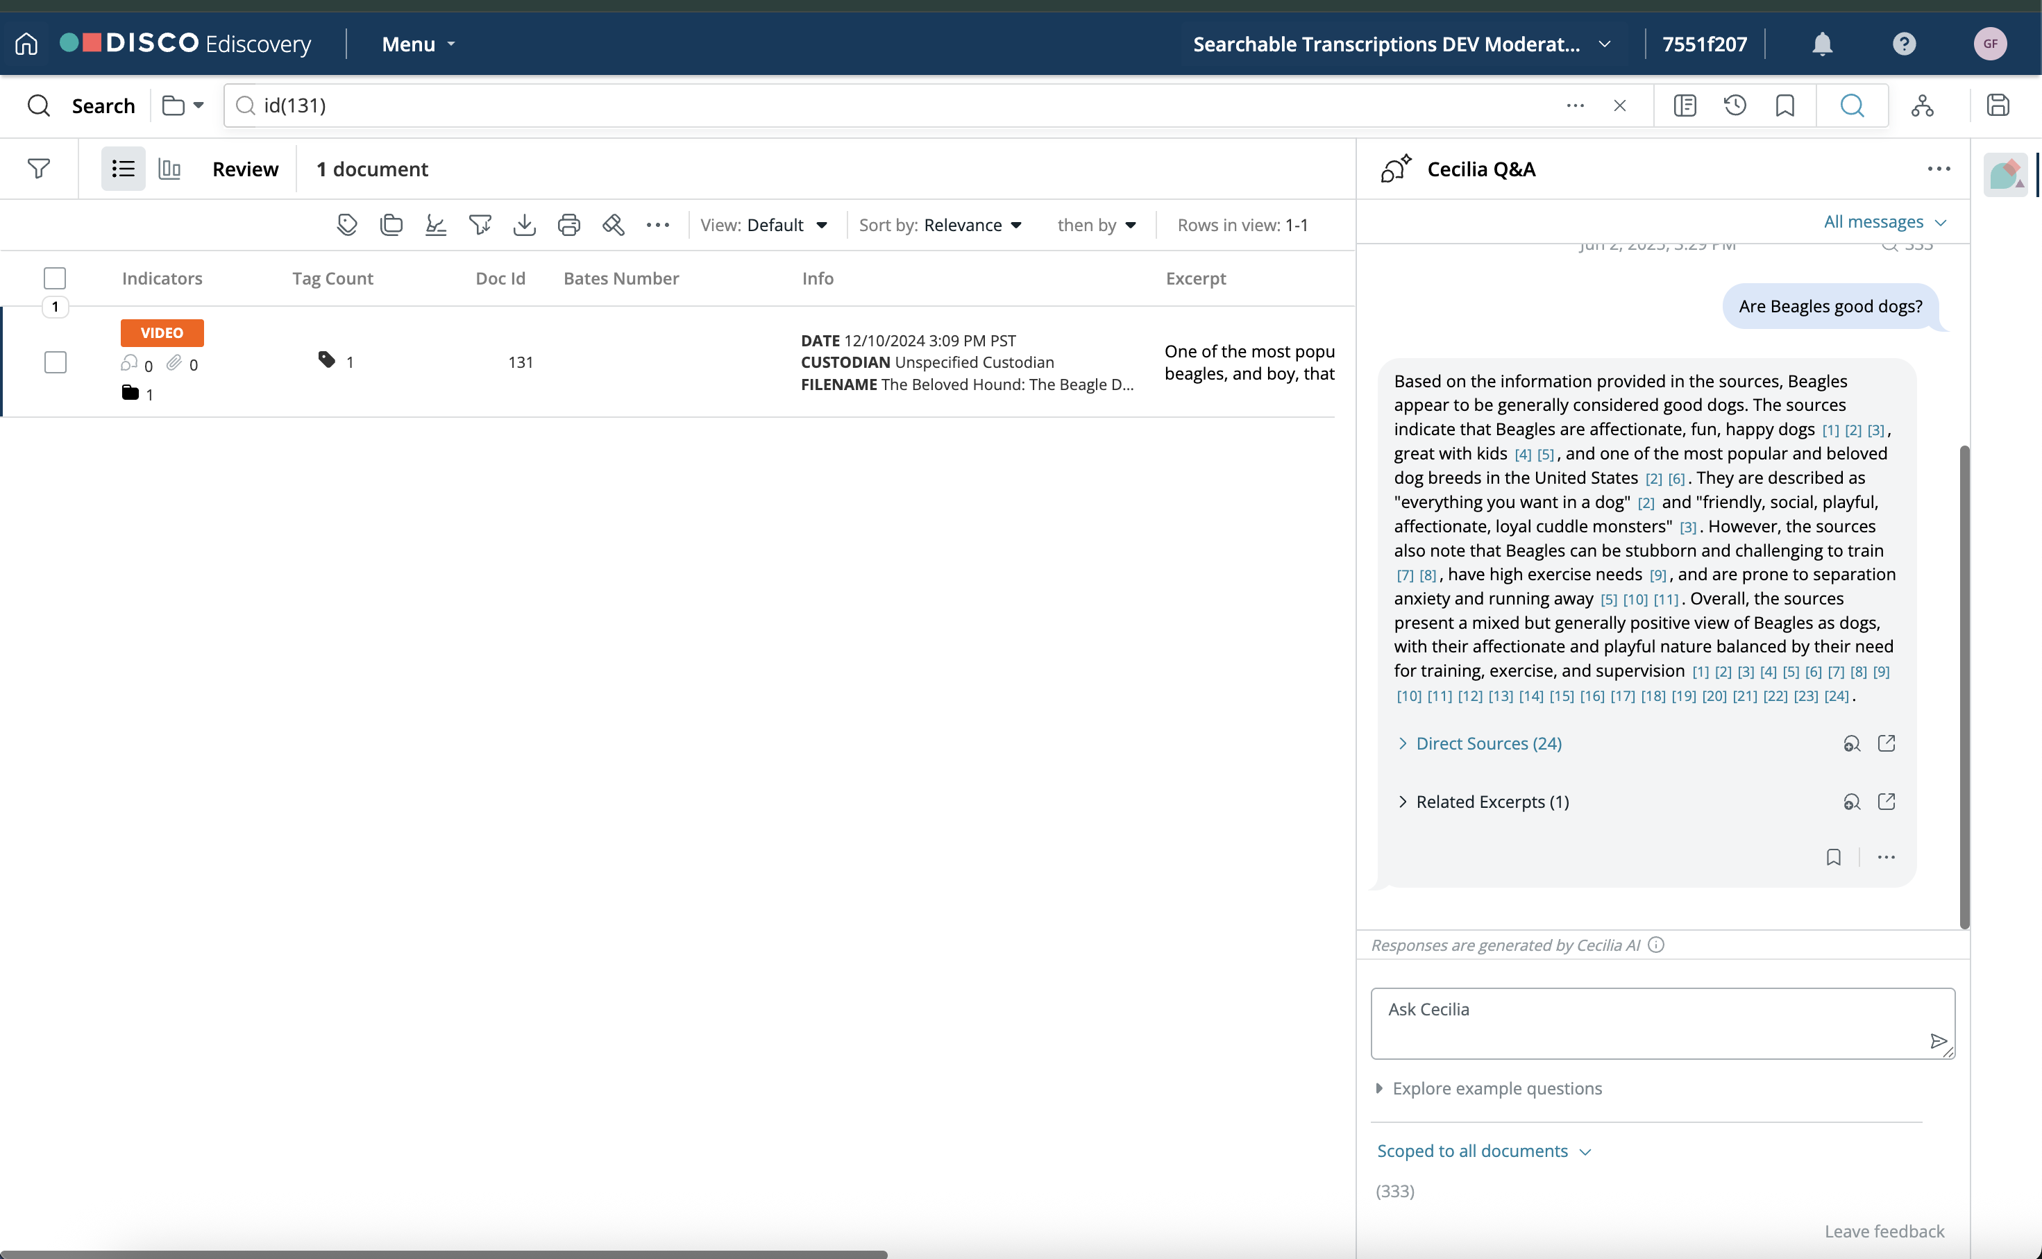Click the analytics chart icon in toolbar
The height and width of the screenshot is (1259, 2042).
pyautogui.click(x=435, y=225)
